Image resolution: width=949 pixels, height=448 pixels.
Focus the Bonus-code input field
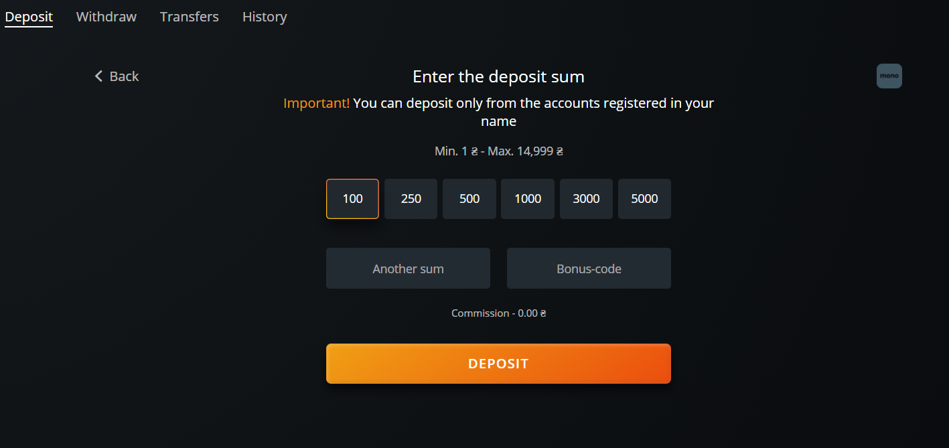click(589, 269)
